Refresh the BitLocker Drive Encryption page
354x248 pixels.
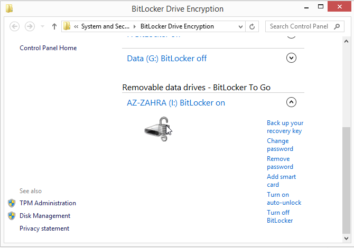click(x=253, y=26)
